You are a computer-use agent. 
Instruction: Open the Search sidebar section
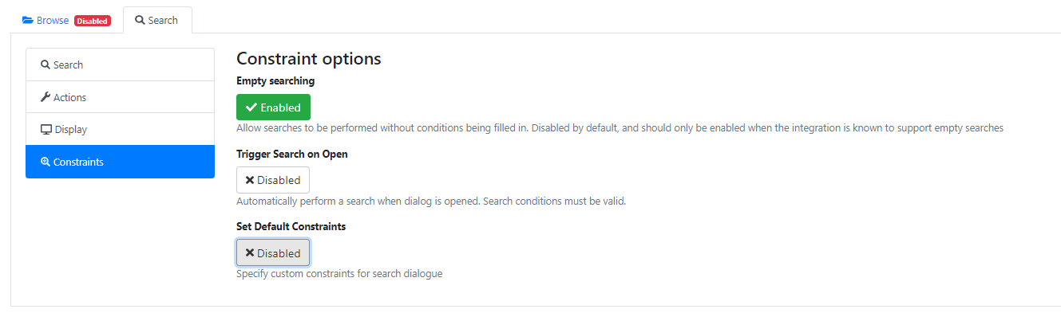coord(120,65)
